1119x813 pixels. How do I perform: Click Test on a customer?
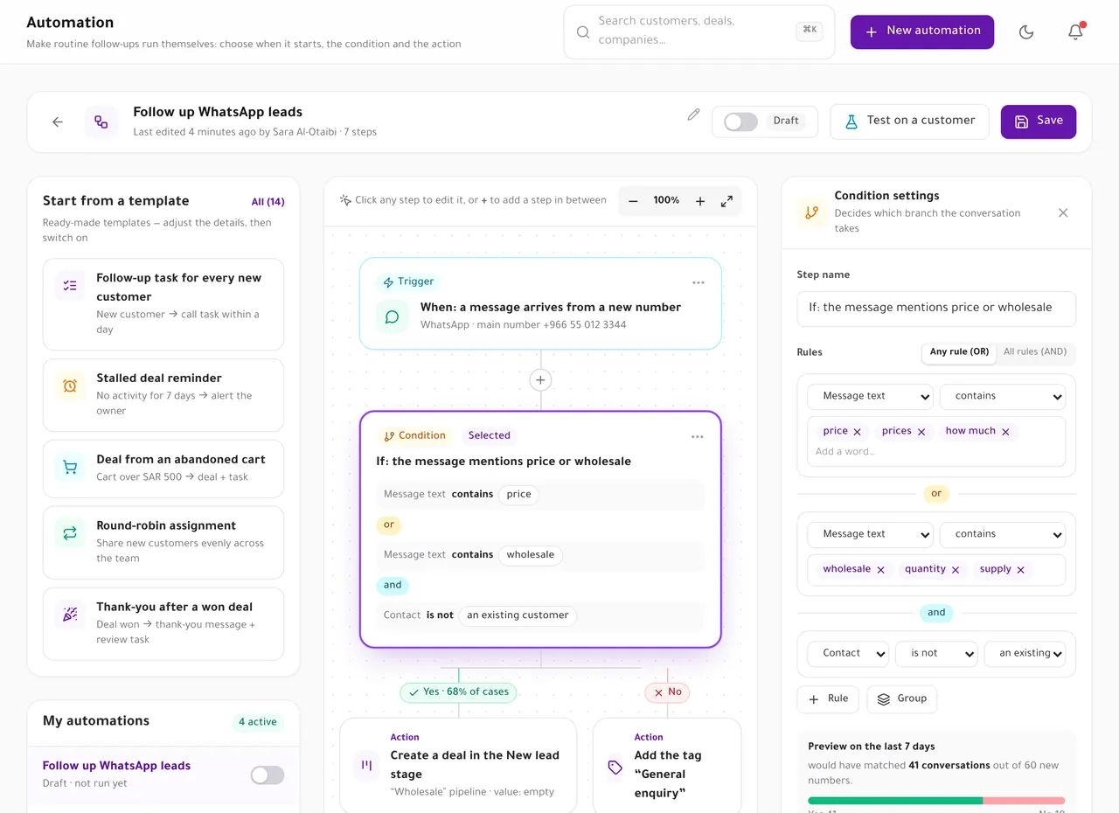909,122
